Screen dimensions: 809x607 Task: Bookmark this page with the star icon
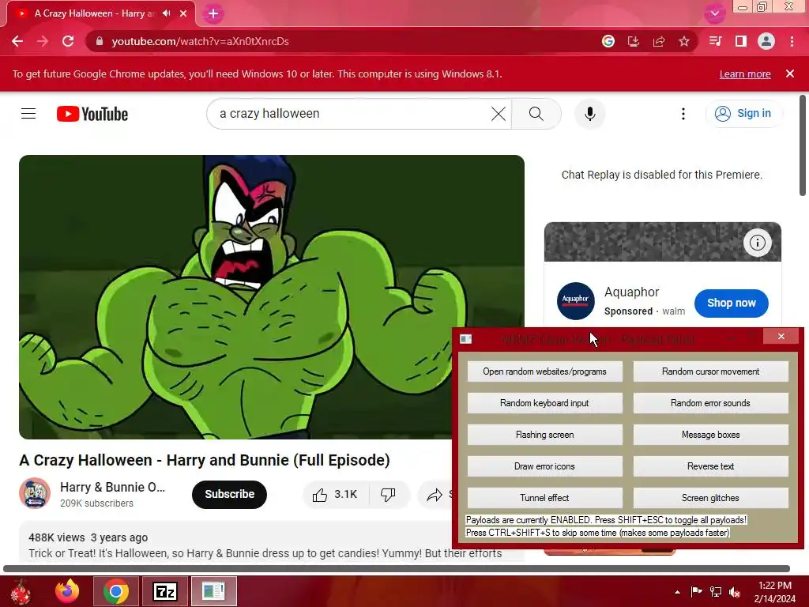pyautogui.click(x=684, y=41)
